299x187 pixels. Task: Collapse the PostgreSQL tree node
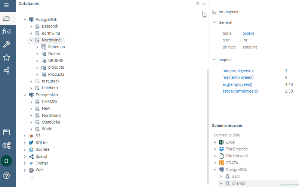tap(25, 19)
